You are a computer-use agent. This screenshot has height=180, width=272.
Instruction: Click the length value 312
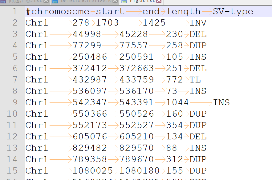[175, 159]
